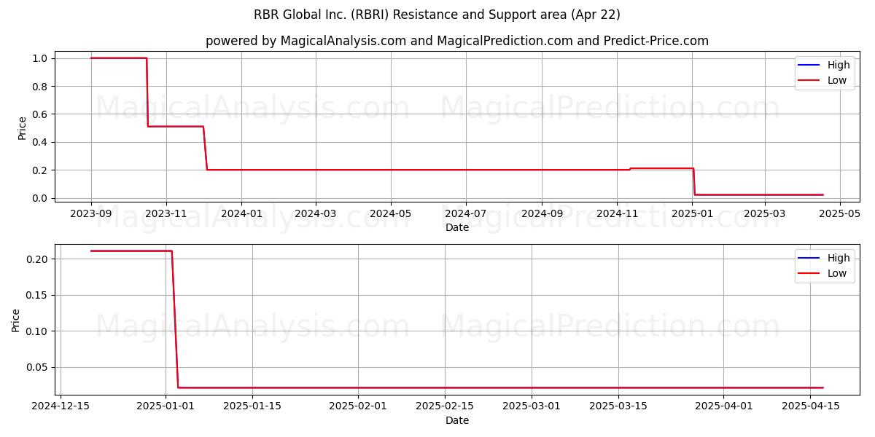Viewport: 875px width, 437px height.
Task: Click the "2025-01-15" date tick label
Action: click(x=252, y=406)
